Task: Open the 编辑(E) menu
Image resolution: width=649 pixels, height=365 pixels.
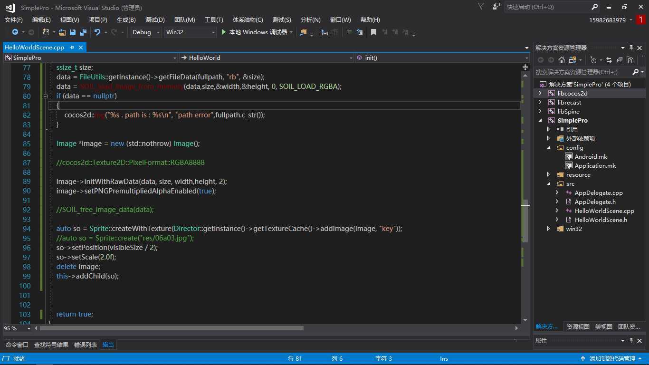Action: (x=41, y=20)
